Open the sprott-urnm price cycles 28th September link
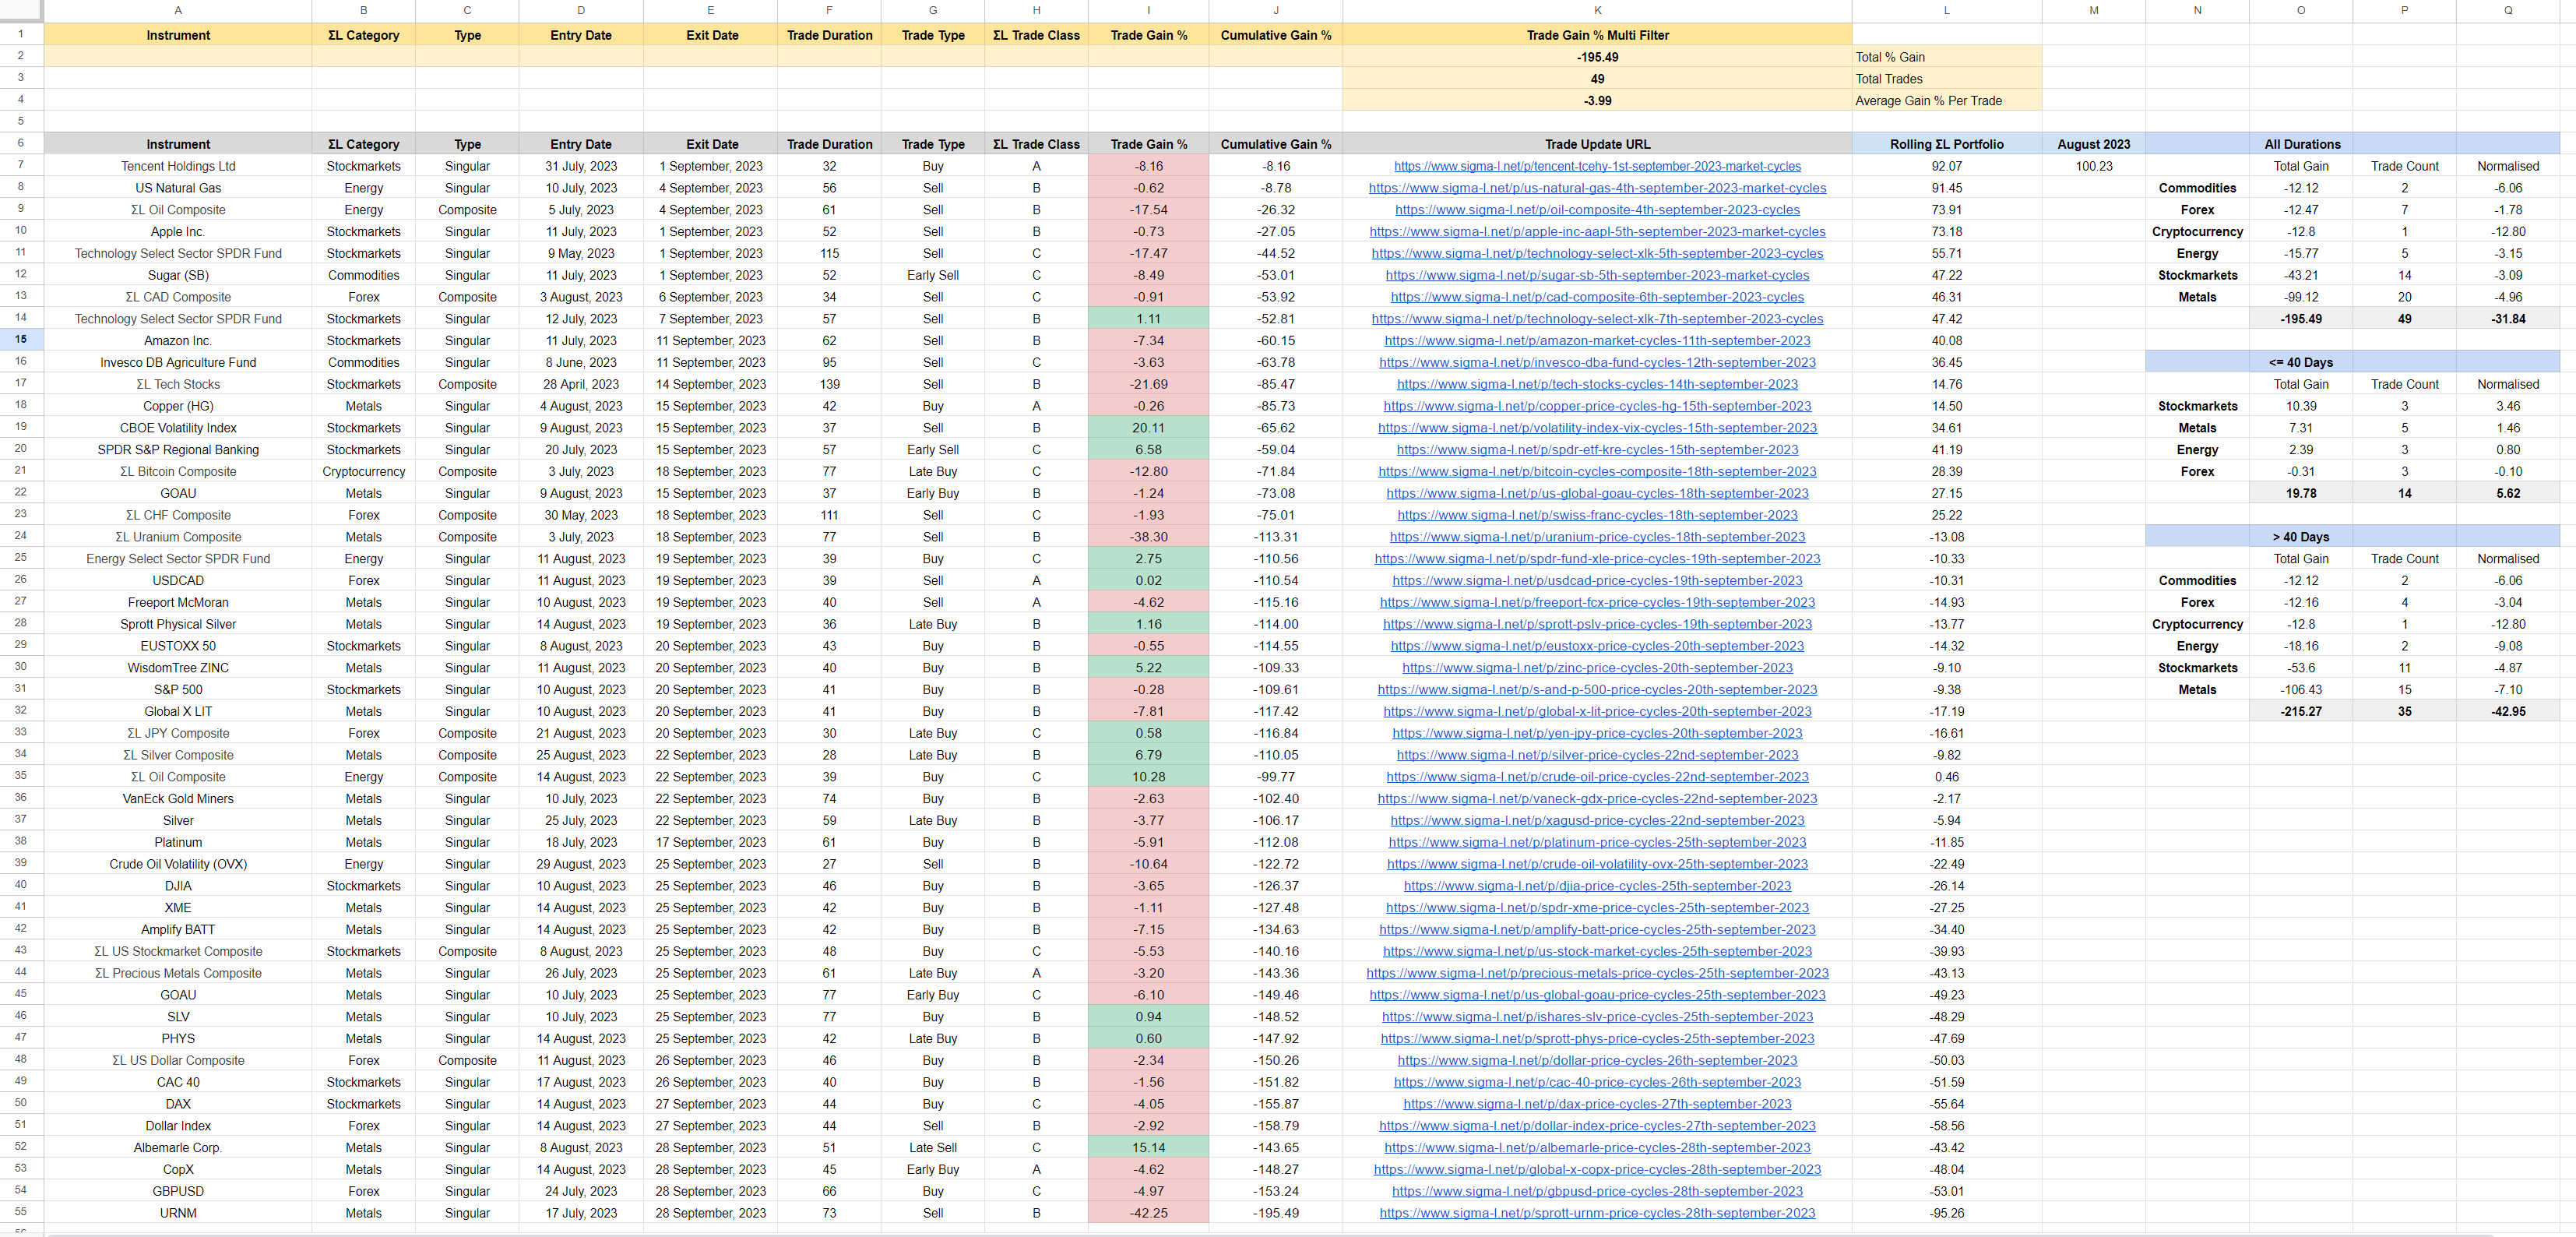This screenshot has width=2576, height=1237. click(1597, 1213)
